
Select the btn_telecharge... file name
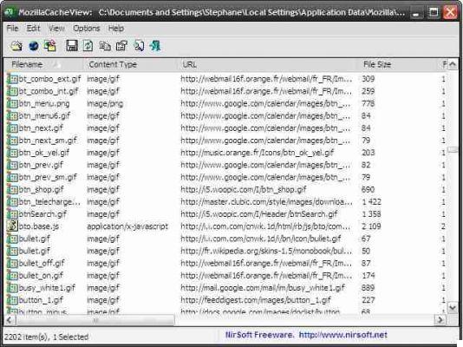(x=49, y=202)
